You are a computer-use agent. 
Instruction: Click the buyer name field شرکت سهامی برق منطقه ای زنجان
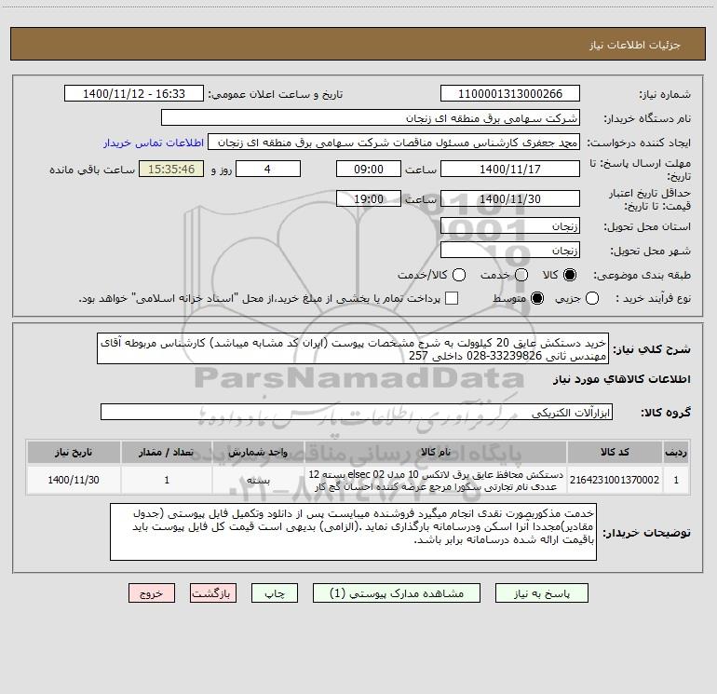coord(371,118)
